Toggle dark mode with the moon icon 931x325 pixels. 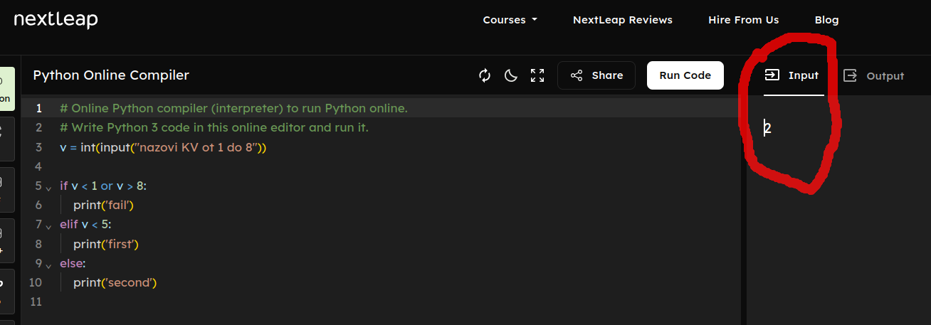[510, 75]
